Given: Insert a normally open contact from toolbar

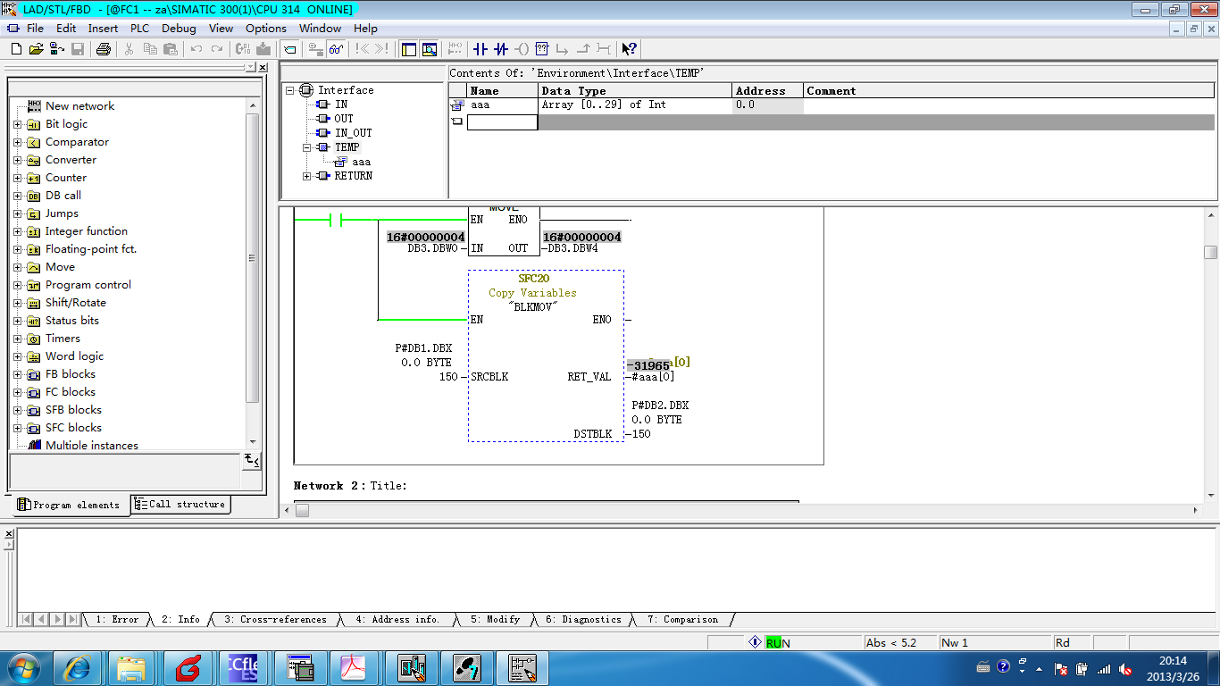Looking at the screenshot, I should 480,49.
